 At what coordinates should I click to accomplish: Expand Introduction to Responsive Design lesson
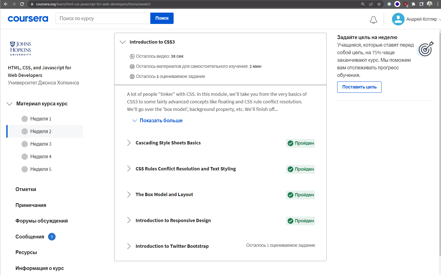click(x=129, y=220)
